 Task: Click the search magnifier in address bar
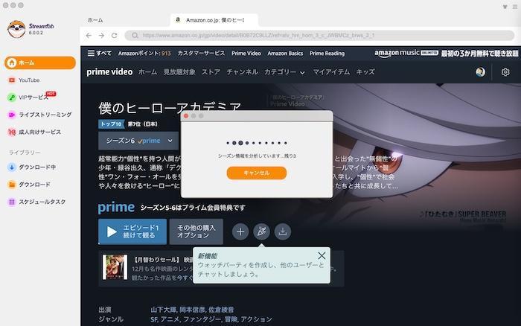pyautogui.click(x=135, y=35)
